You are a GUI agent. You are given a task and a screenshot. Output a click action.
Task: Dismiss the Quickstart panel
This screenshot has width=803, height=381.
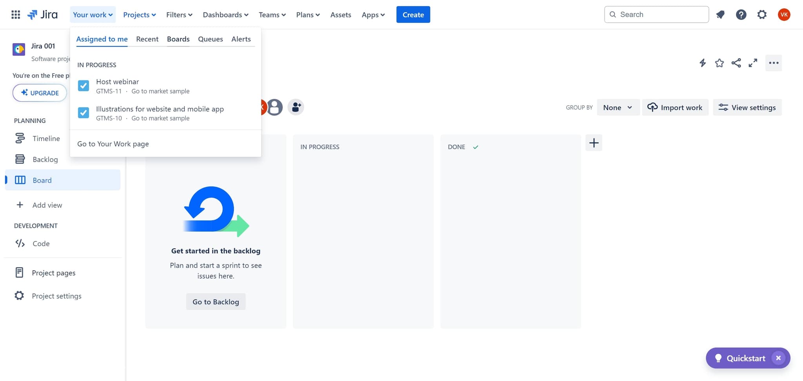click(778, 358)
